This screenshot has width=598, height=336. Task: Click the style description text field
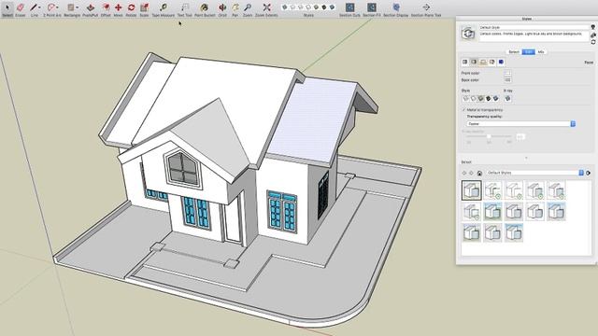coord(534,35)
